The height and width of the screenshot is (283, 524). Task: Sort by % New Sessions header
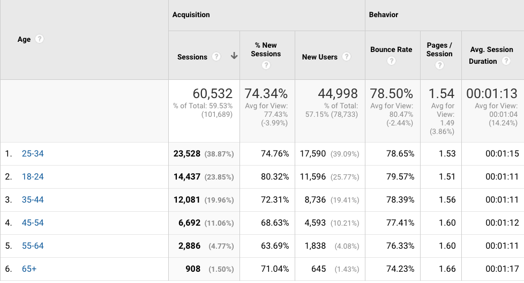pos(266,49)
